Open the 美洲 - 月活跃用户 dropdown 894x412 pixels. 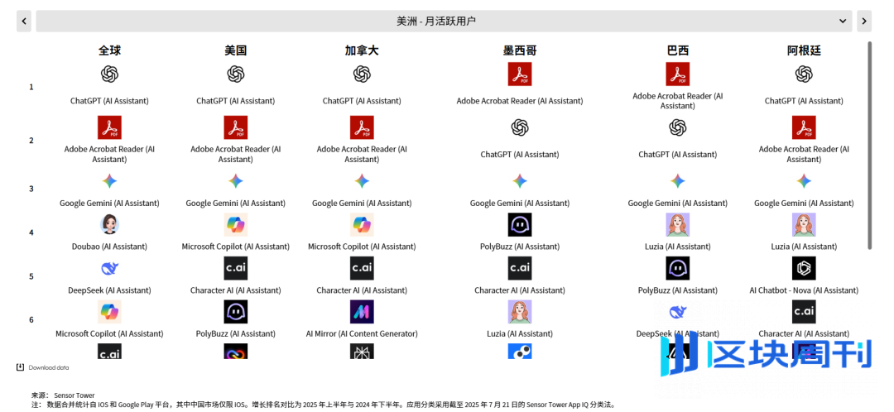coord(444,21)
